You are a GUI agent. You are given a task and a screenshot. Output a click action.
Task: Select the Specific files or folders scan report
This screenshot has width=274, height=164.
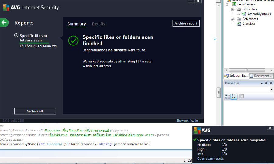coord(33,38)
